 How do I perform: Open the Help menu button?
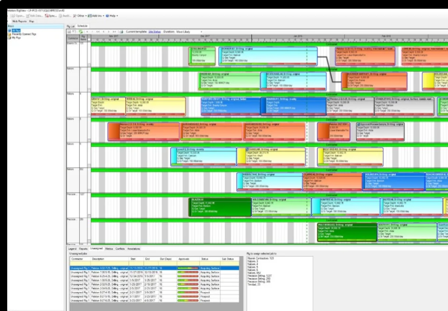click(x=111, y=16)
